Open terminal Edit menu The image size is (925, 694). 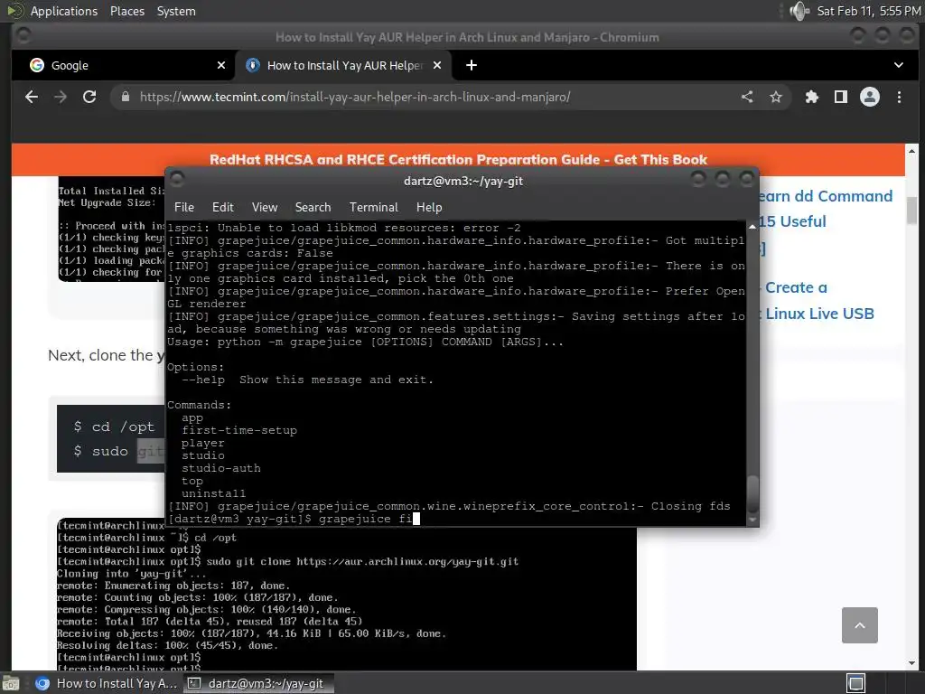[223, 207]
